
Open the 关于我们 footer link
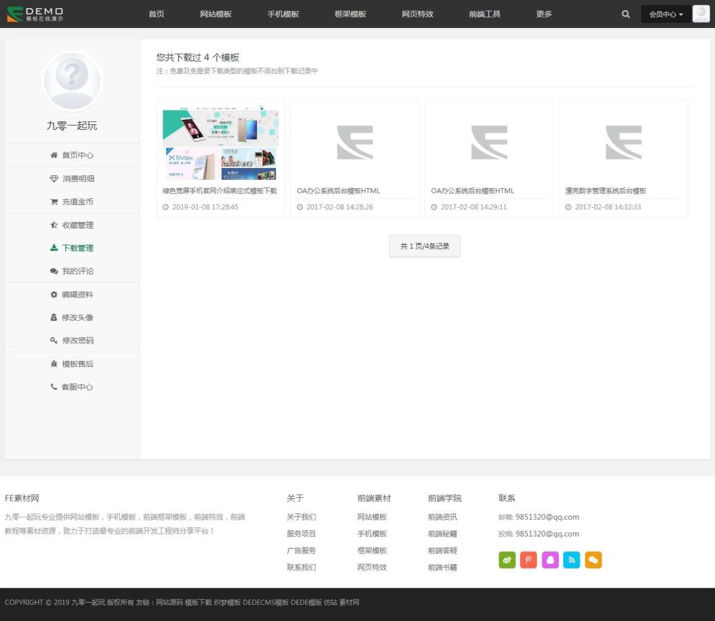click(301, 517)
